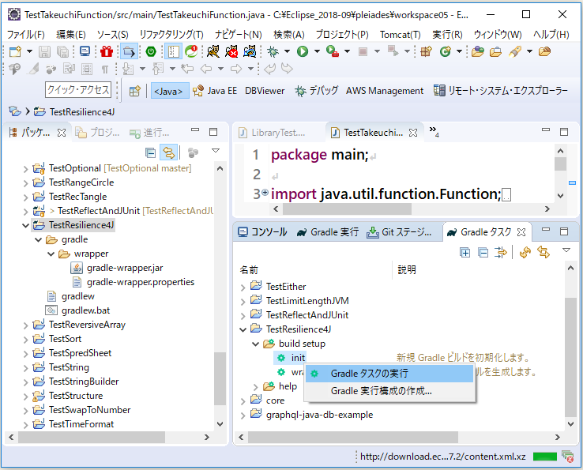
Task: Open the リファクタリング(T) menu
Action: point(171,35)
